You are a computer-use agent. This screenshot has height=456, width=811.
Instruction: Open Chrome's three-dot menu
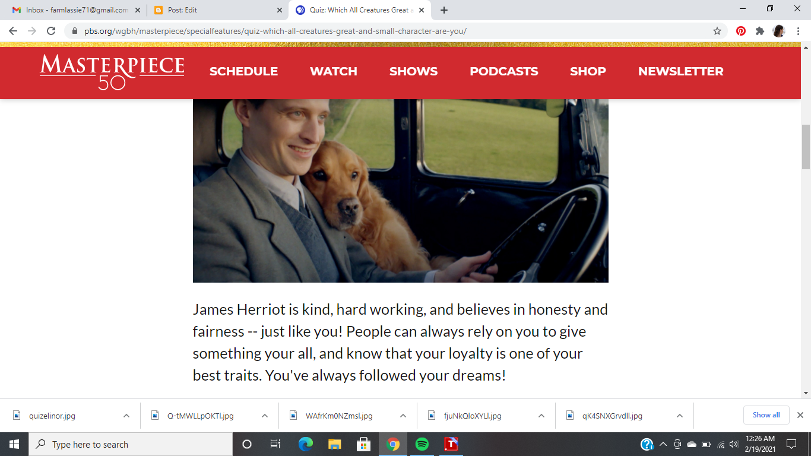[x=798, y=31]
